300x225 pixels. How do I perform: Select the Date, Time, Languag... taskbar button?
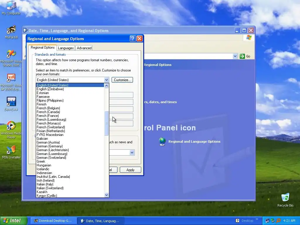pyautogui.click(x=101, y=221)
